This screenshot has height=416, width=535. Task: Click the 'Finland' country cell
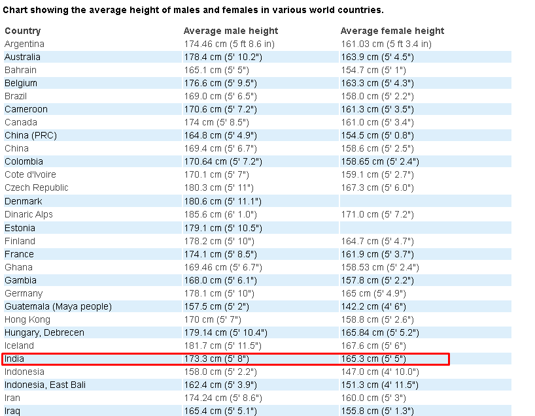click(x=20, y=241)
